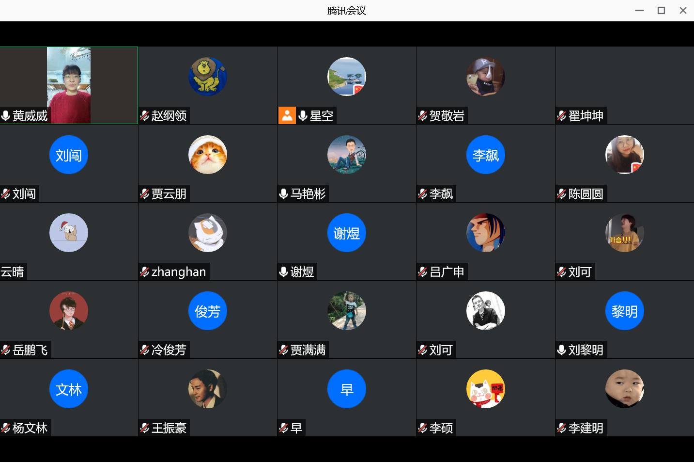Click the active microphone icon beside 马艳彬
The width and height of the screenshot is (694, 463).
tap(284, 194)
